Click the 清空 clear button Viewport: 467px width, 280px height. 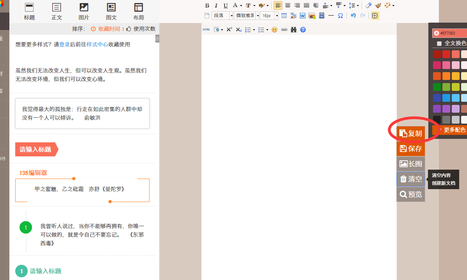[411, 179]
